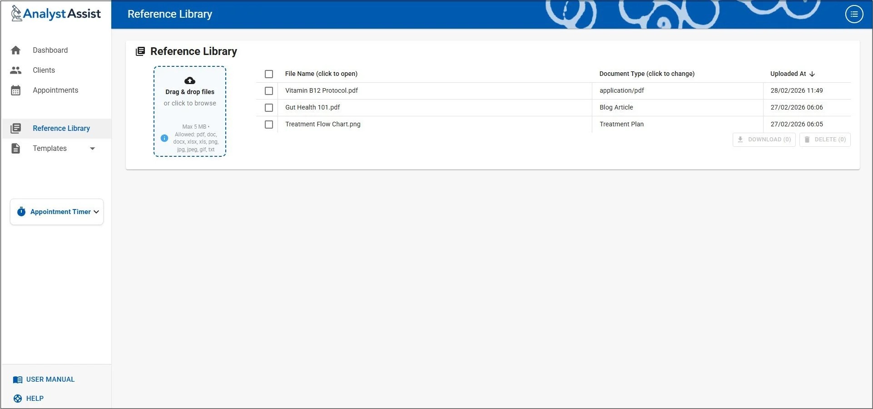Check the Treatment Flow Chart.png checkbox
The width and height of the screenshot is (873, 409).
coord(269,125)
